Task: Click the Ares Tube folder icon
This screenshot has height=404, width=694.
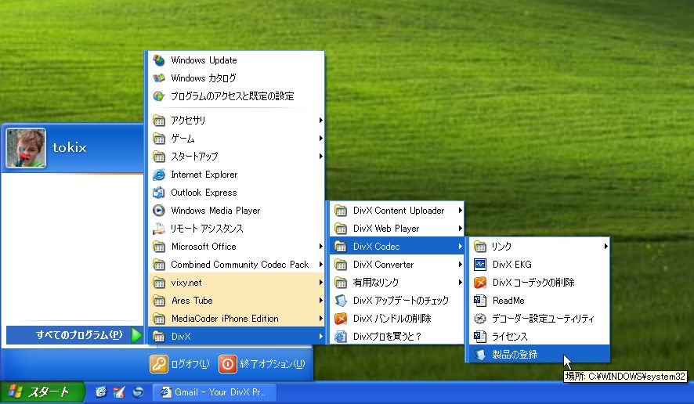Action: [159, 301]
